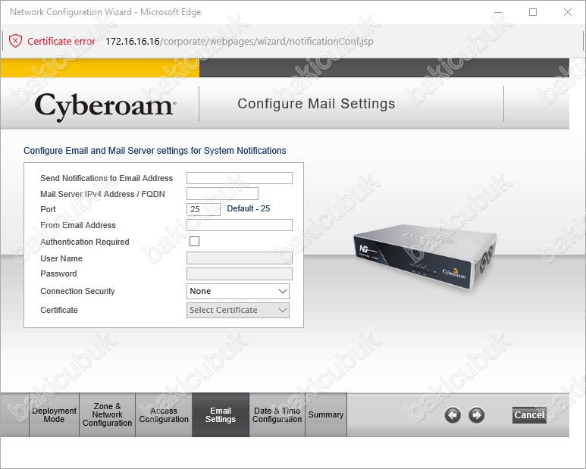Close the Network Configuration Wizard window
The height and width of the screenshot is (469, 586).
567,12
